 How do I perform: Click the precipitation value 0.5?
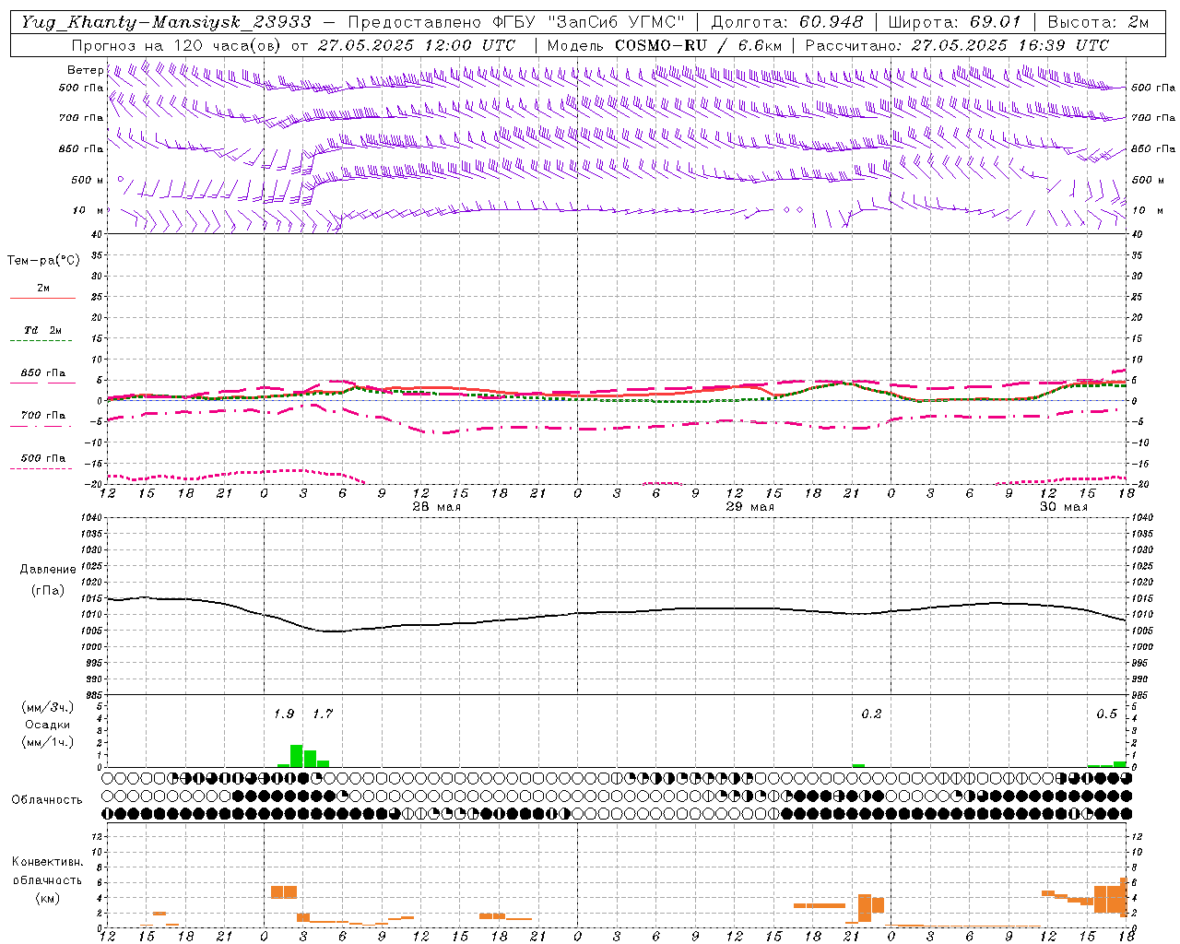(x=1106, y=714)
